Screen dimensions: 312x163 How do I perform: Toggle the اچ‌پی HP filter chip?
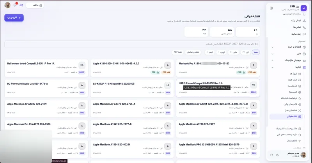221,52
